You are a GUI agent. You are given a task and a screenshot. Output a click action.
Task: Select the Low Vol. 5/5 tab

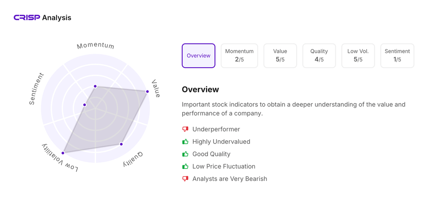[x=358, y=56]
